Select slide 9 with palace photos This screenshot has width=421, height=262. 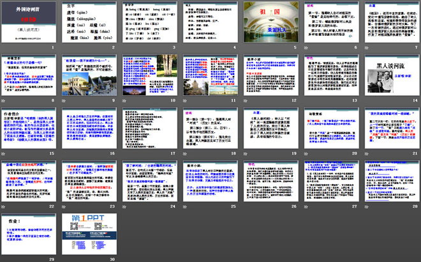tap(89, 75)
